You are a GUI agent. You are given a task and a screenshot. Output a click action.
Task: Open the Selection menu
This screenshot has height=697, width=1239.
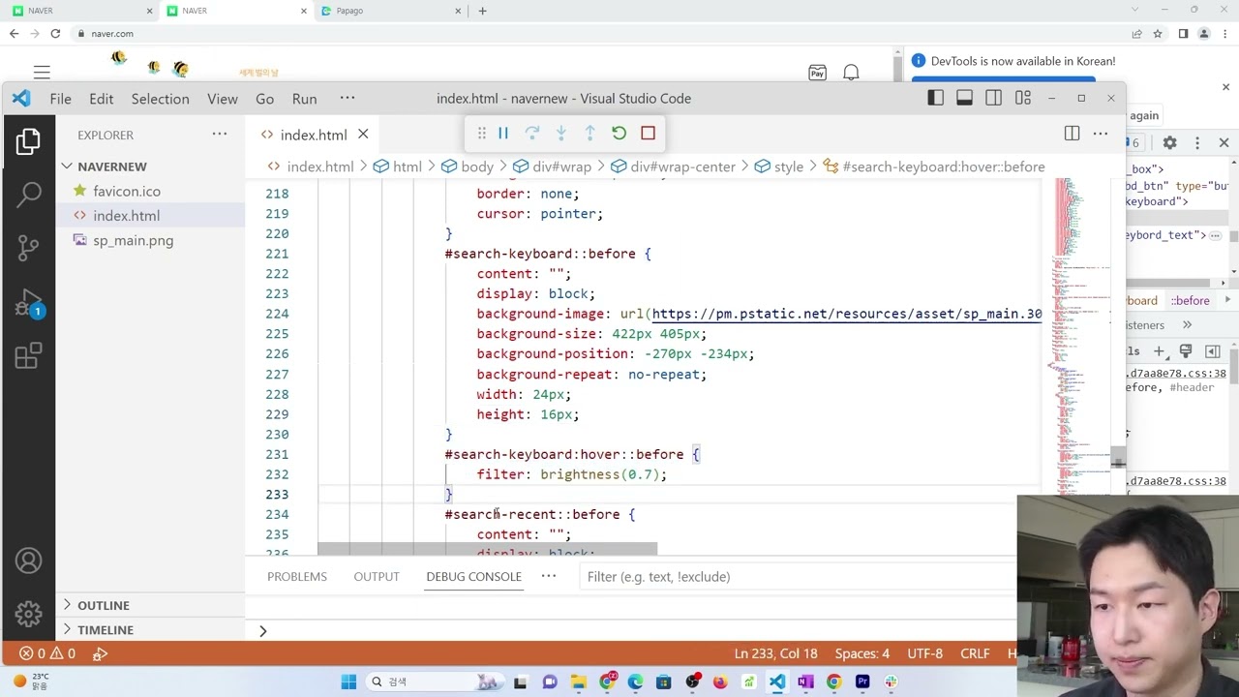pyautogui.click(x=160, y=99)
